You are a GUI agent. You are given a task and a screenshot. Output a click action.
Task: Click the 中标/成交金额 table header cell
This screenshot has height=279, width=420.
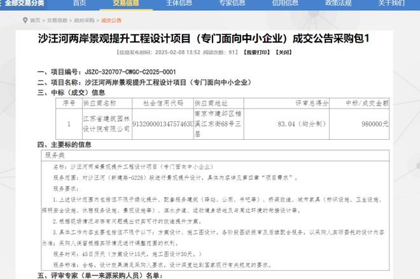[359, 103]
